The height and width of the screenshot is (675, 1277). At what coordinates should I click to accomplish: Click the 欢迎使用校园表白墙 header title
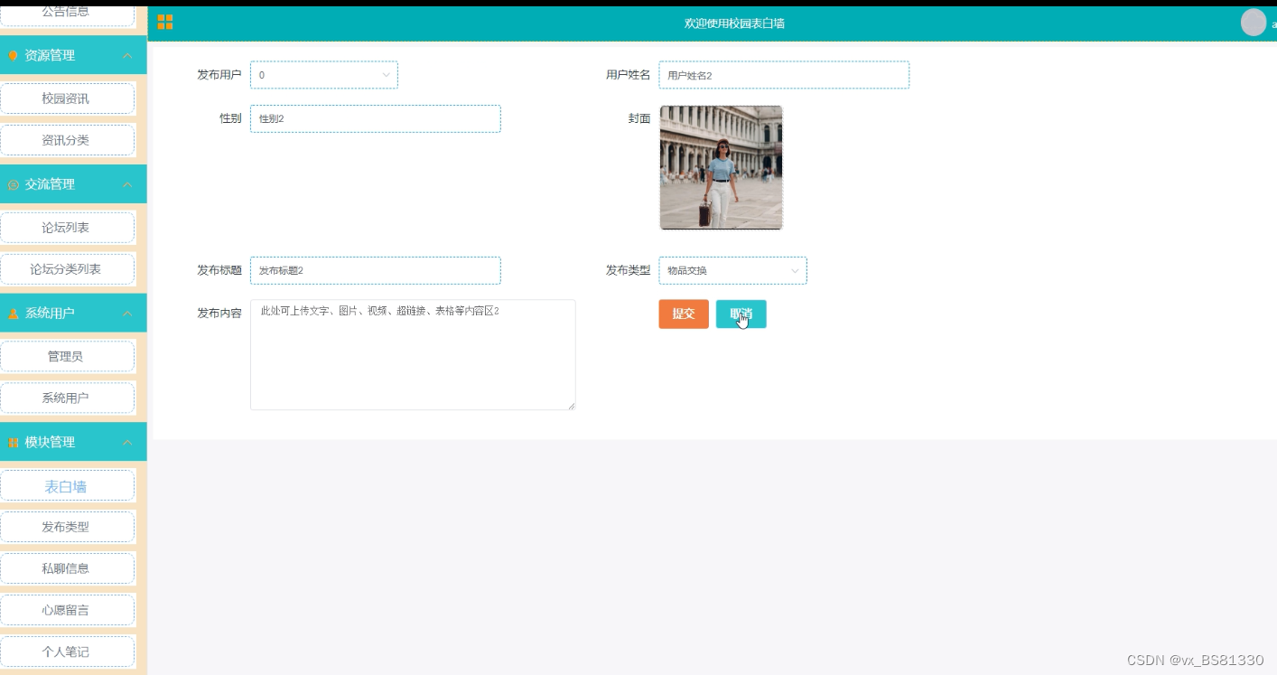[734, 23]
